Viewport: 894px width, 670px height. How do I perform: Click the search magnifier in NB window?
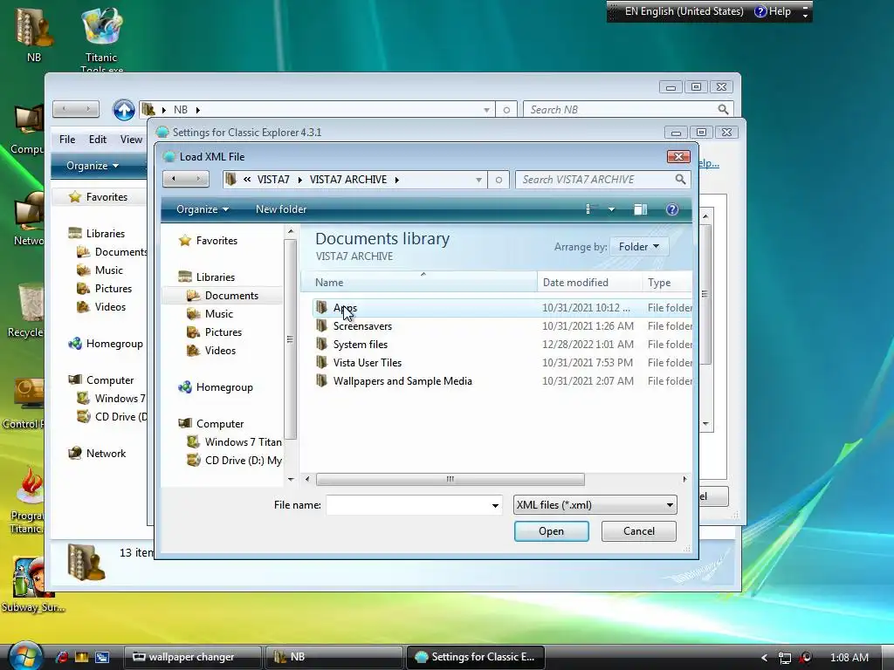(723, 109)
